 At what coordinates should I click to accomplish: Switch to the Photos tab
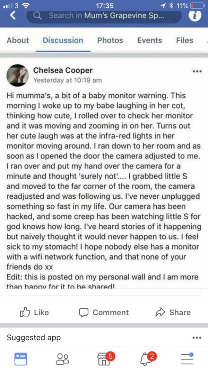[110, 40]
